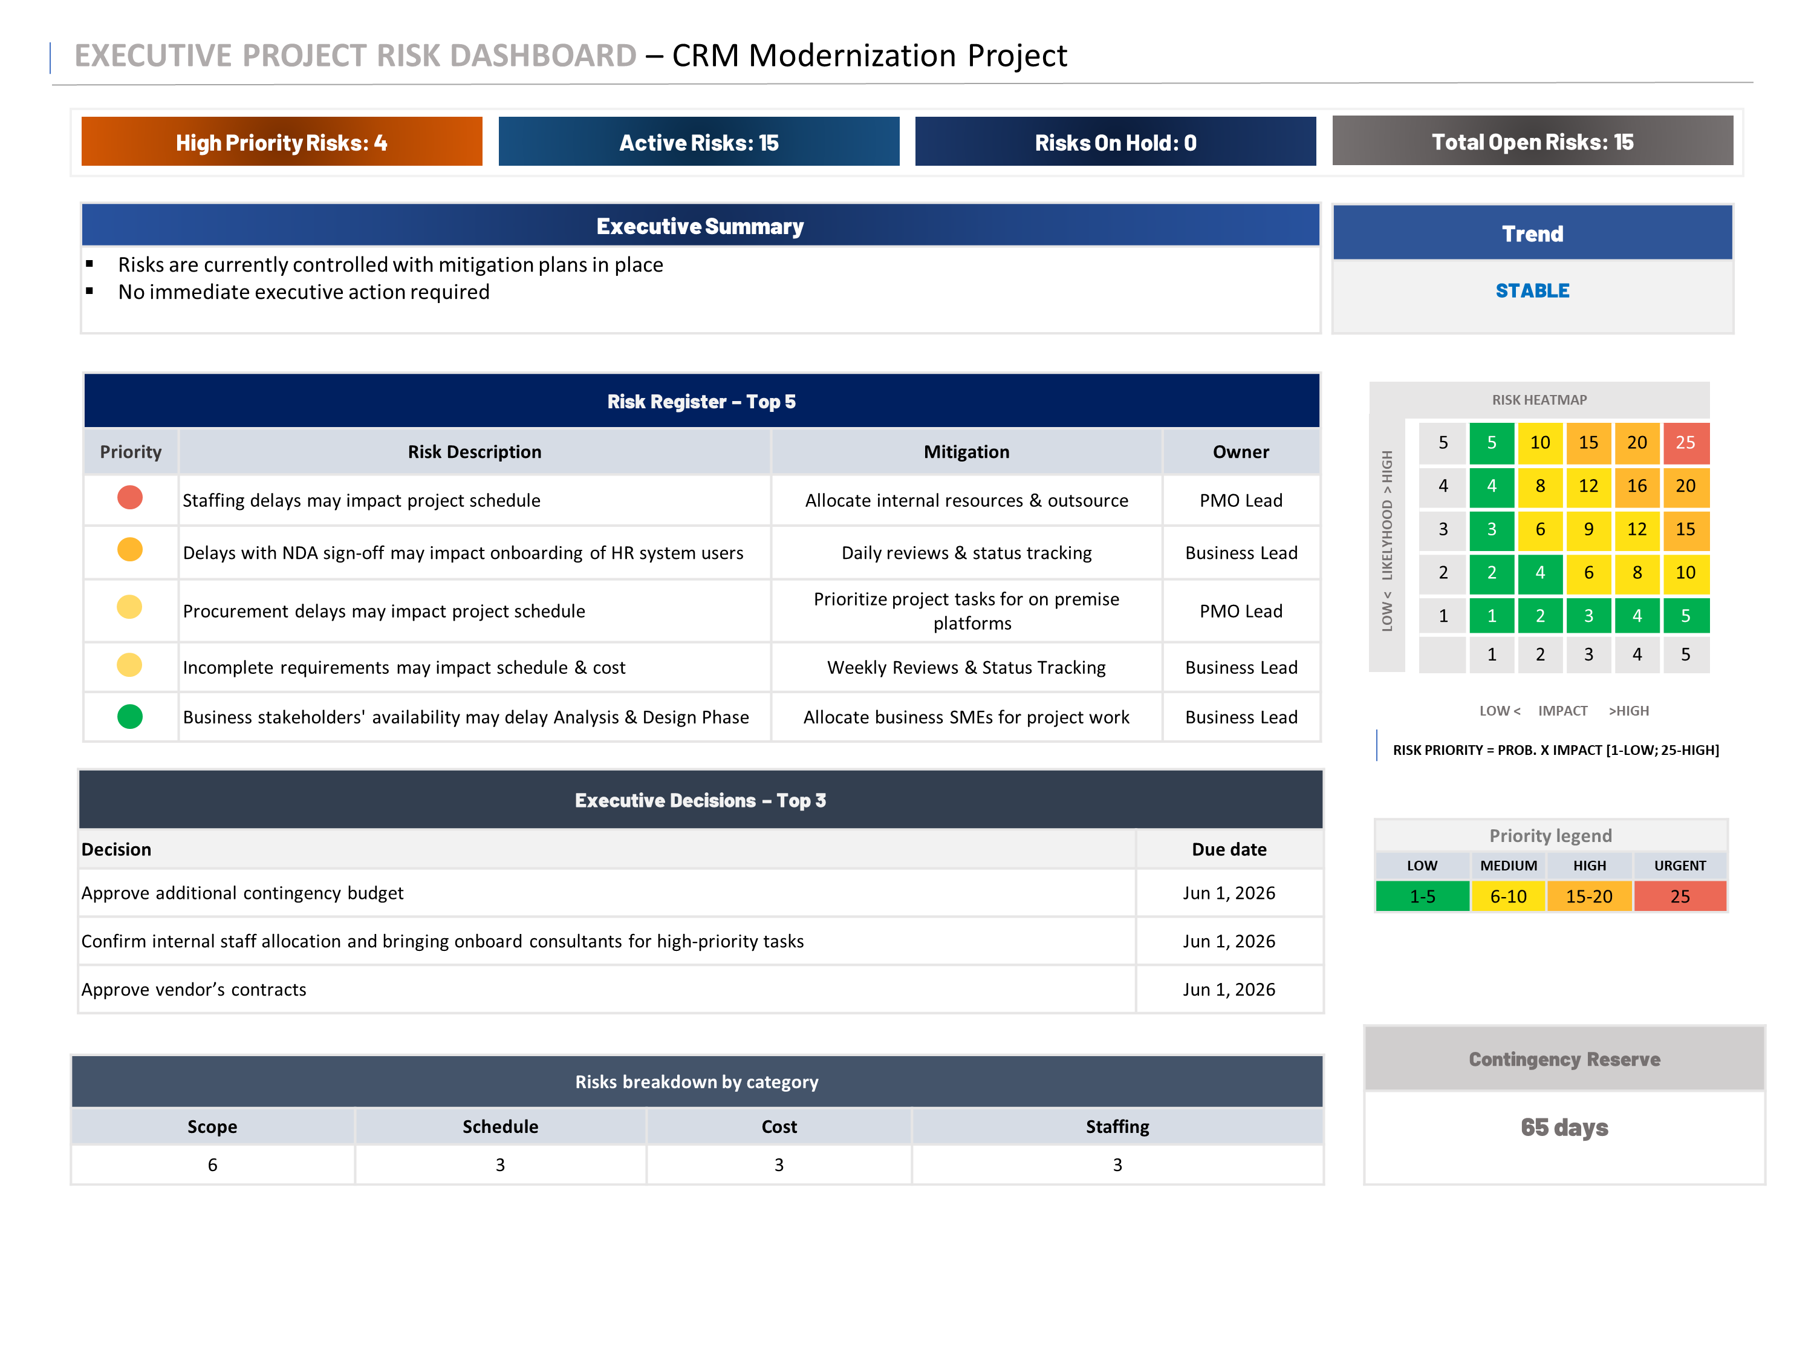Click the Contingency Reserve header
The image size is (1814, 1361).
tap(1564, 1059)
